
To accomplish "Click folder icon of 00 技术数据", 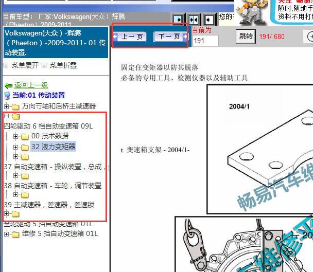I will coord(25,137).
